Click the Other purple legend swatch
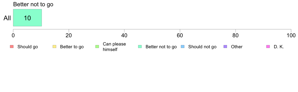 [x=226, y=46]
